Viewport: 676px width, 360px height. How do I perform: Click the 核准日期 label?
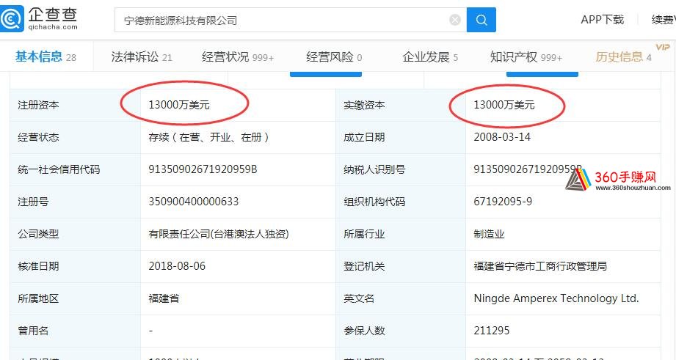[x=38, y=266]
